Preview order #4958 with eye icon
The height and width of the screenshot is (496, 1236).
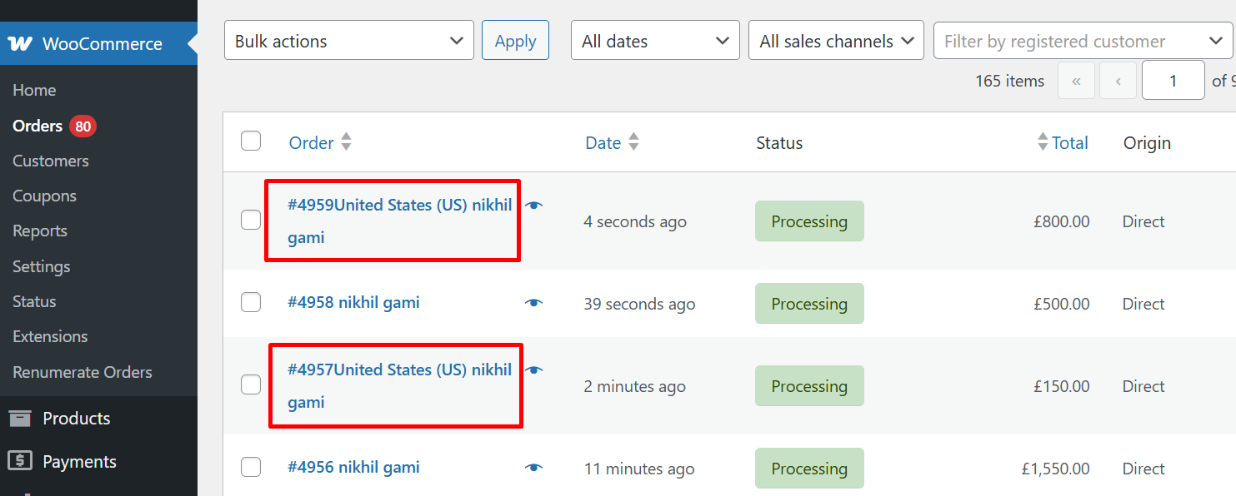534,303
